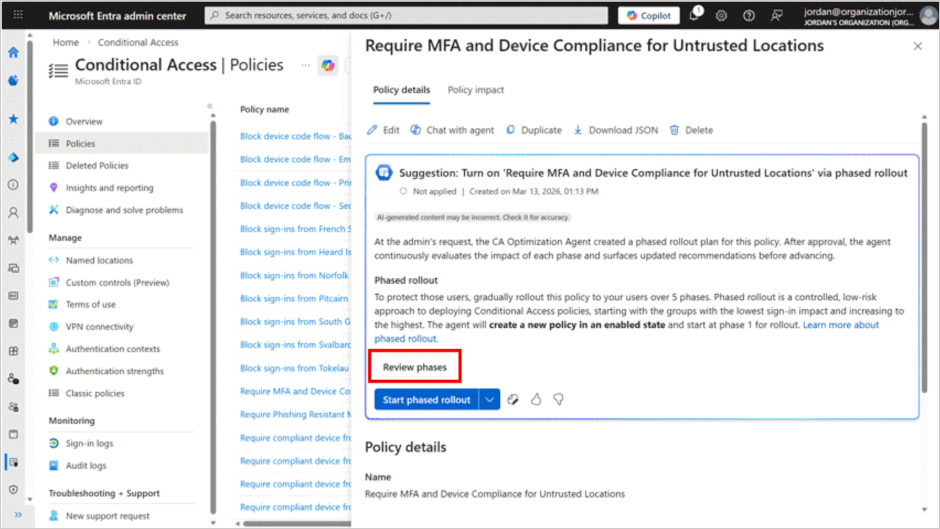Open Copilot from the top bar
This screenshot has width=940, height=529.
[648, 15]
